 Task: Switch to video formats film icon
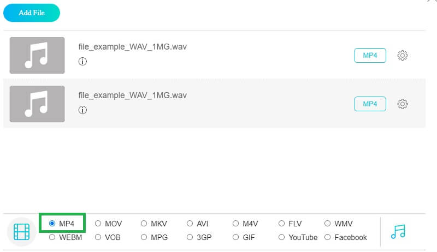click(x=21, y=231)
